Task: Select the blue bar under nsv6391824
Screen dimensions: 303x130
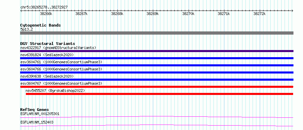Action: (157, 58)
